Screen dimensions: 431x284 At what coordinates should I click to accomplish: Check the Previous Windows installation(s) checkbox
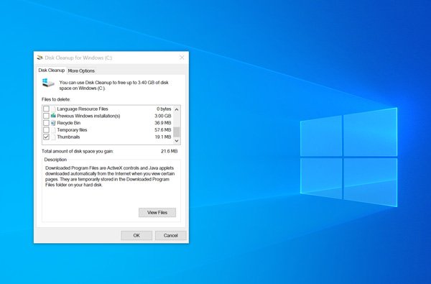coord(46,116)
